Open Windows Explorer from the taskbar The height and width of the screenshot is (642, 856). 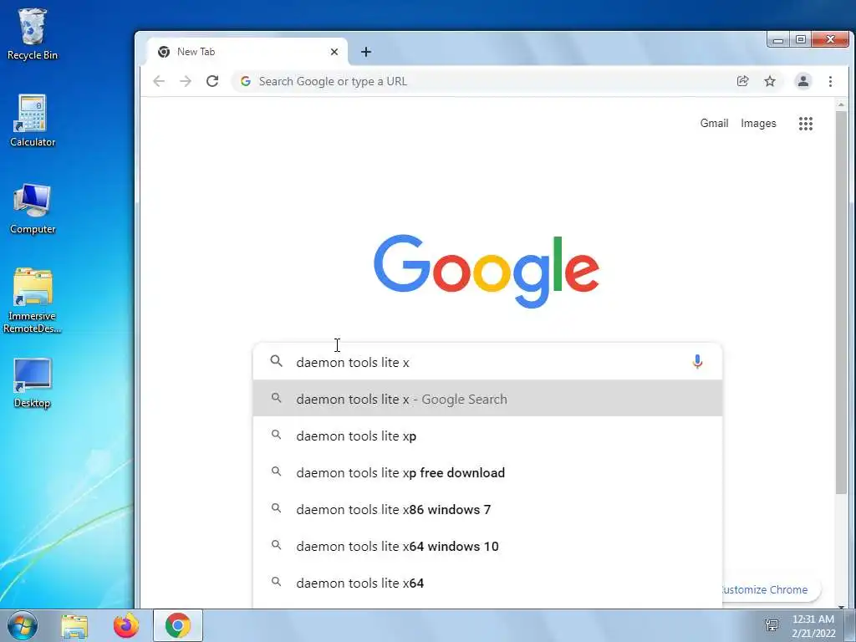coord(74,625)
